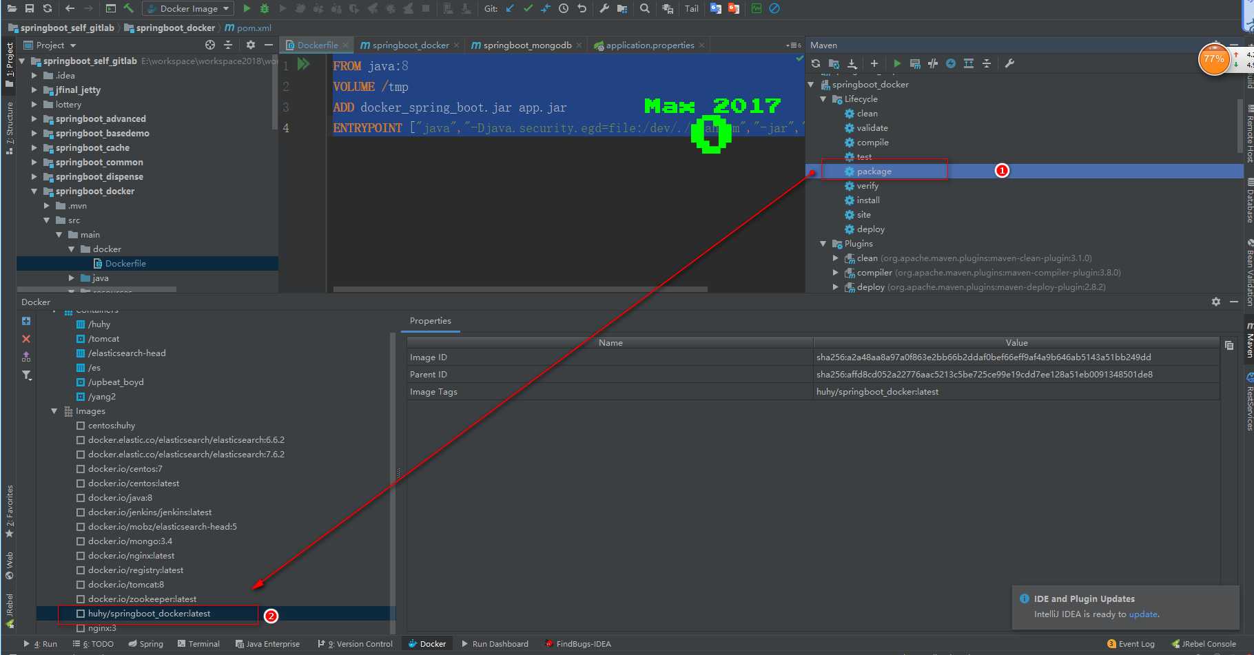Viewport: 1254px width, 655px height.
Task: Click the Git Commit checkmark icon
Action: click(528, 8)
